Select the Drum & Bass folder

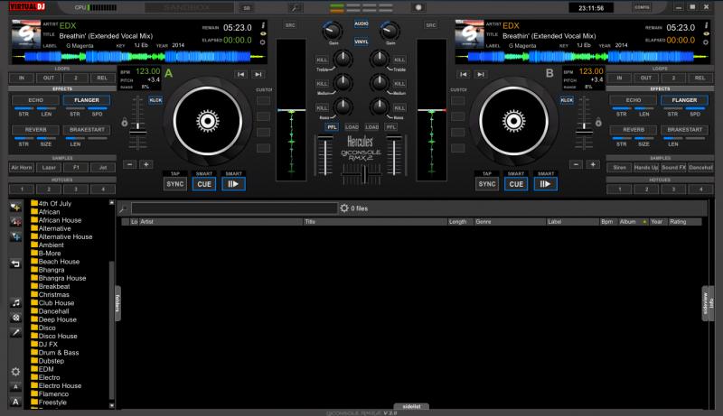(x=54, y=353)
